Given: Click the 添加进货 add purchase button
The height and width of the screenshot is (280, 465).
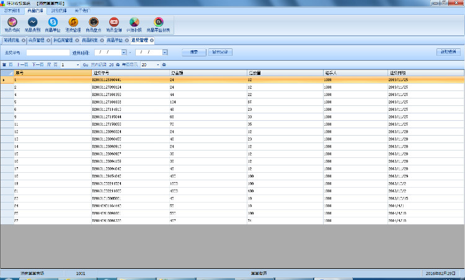Looking at the screenshot, I should click(x=448, y=52).
